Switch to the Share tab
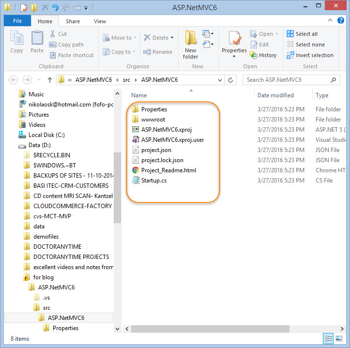This screenshot has height=348, width=350. [73, 21]
